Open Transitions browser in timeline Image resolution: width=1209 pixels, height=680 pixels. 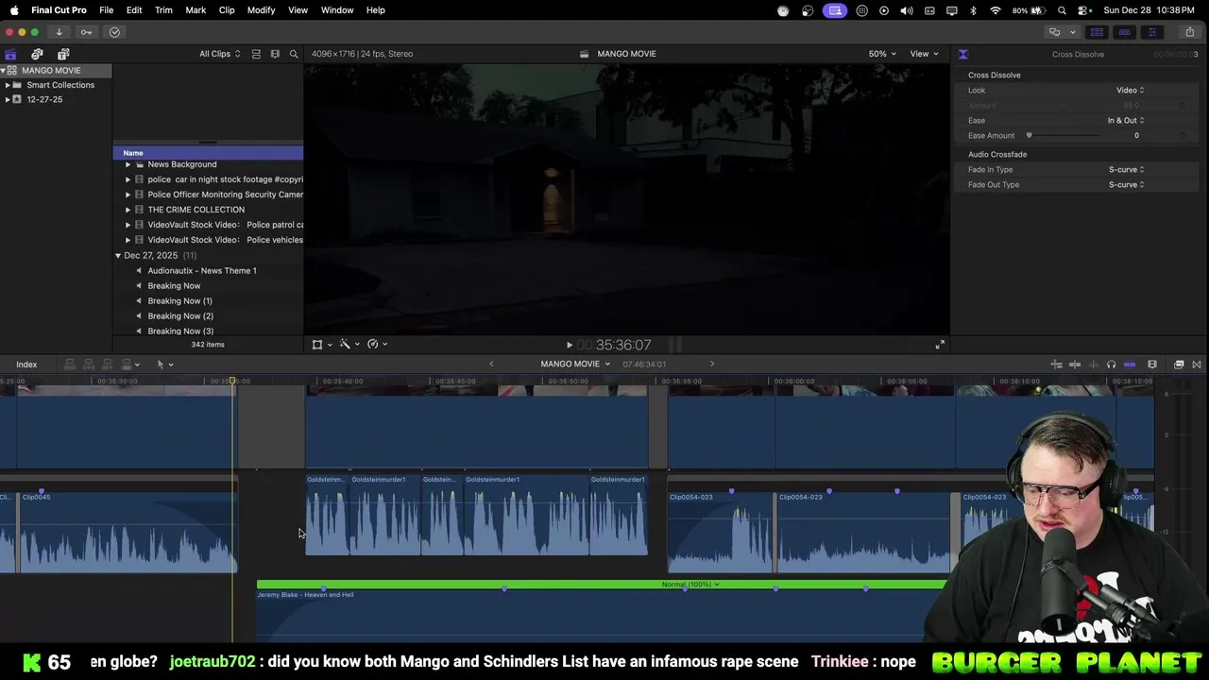coord(1197,365)
